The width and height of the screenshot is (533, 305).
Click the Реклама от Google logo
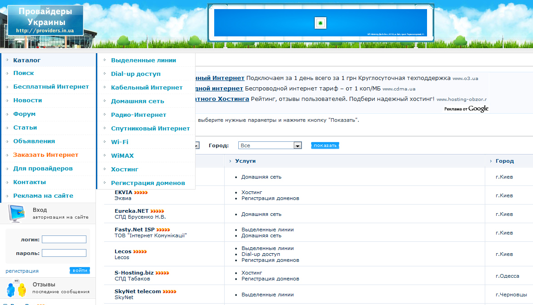pyautogui.click(x=467, y=109)
